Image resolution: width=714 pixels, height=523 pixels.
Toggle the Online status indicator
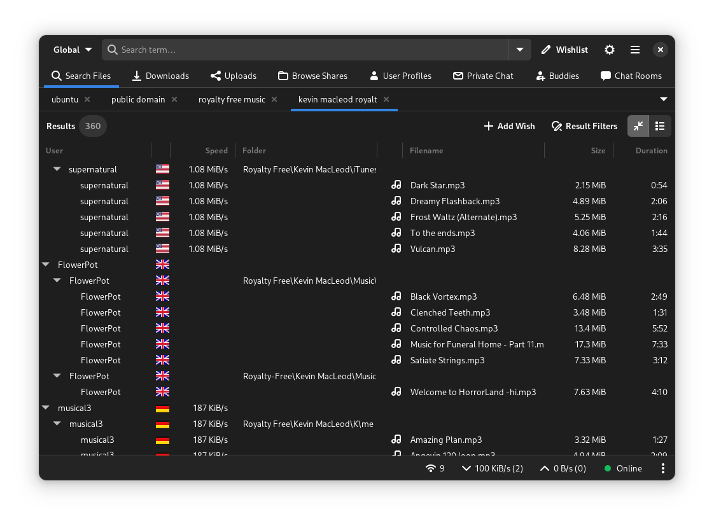[x=623, y=468]
